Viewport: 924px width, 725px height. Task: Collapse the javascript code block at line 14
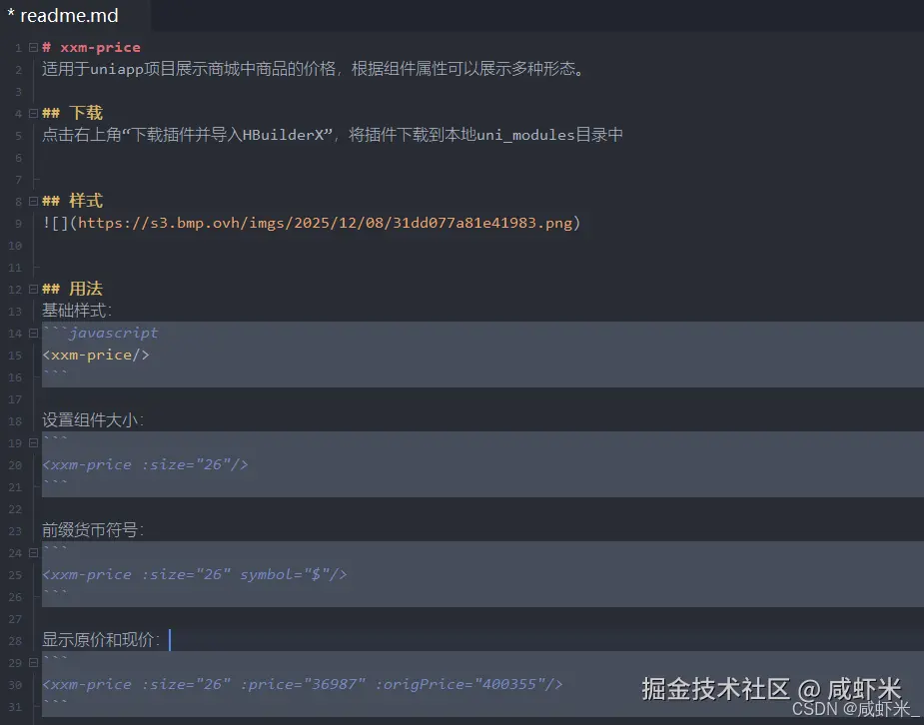(x=31, y=333)
